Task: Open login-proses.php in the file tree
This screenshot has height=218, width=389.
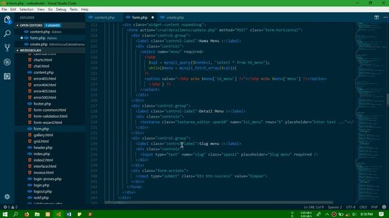Action: (x=47, y=179)
